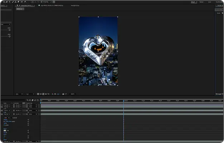Click the Show Snapshot icon
224x143 pixels.
[66, 94]
